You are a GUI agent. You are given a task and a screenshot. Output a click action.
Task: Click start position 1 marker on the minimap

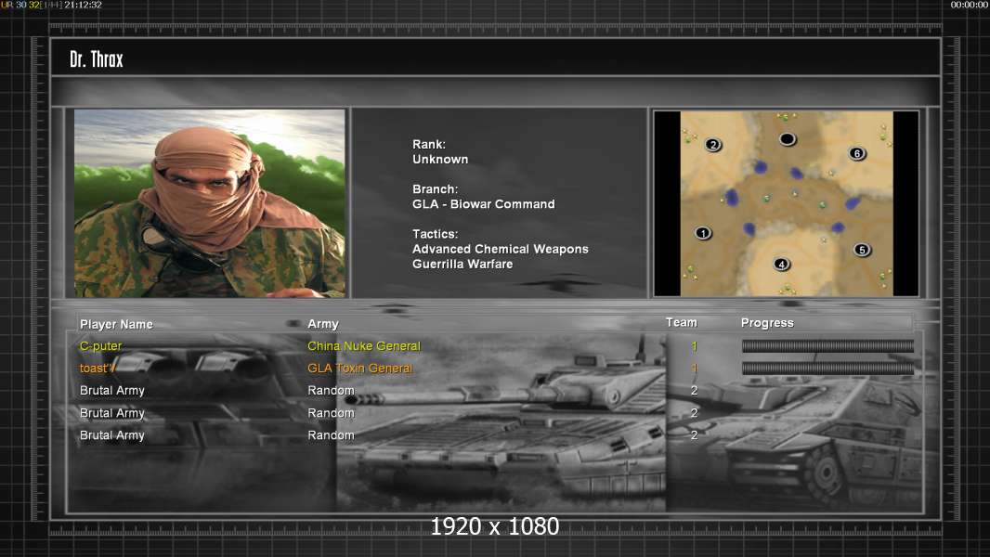click(x=703, y=233)
